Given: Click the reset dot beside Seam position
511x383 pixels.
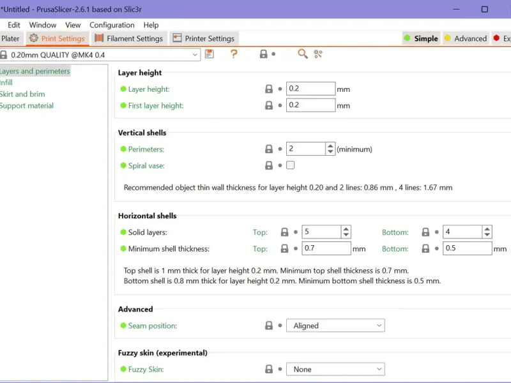Looking at the screenshot, I should 280,326.
